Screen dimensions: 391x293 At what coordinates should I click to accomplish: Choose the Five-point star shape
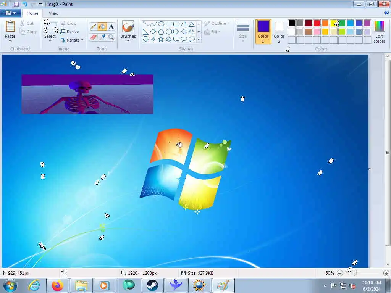(161, 39)
